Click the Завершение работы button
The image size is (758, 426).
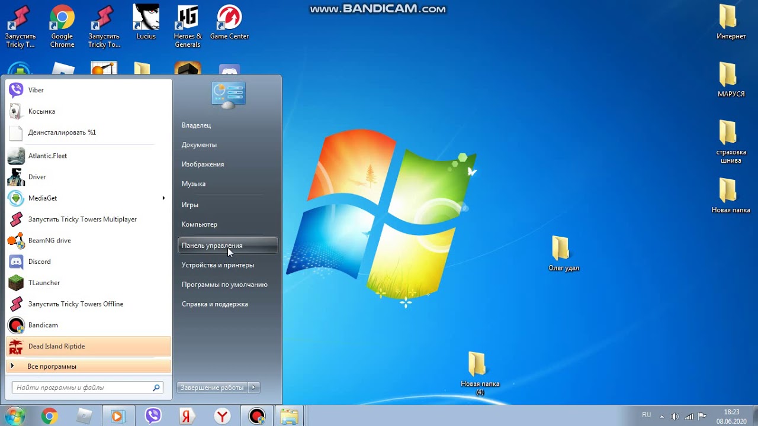(212, 388)
